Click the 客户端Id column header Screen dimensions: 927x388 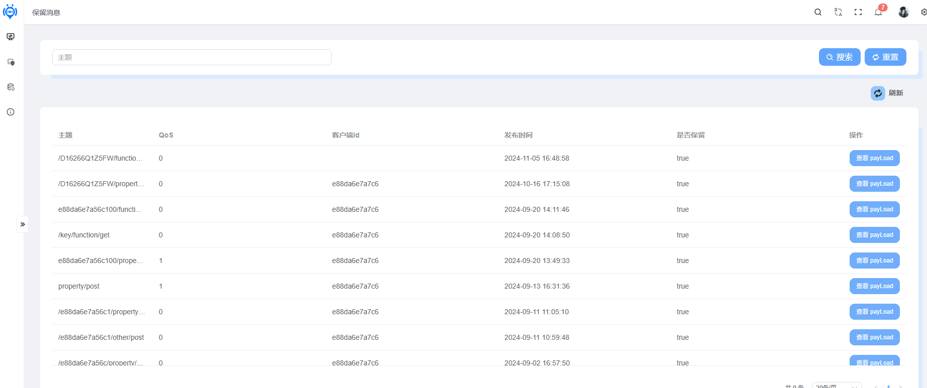pos(346,135)
